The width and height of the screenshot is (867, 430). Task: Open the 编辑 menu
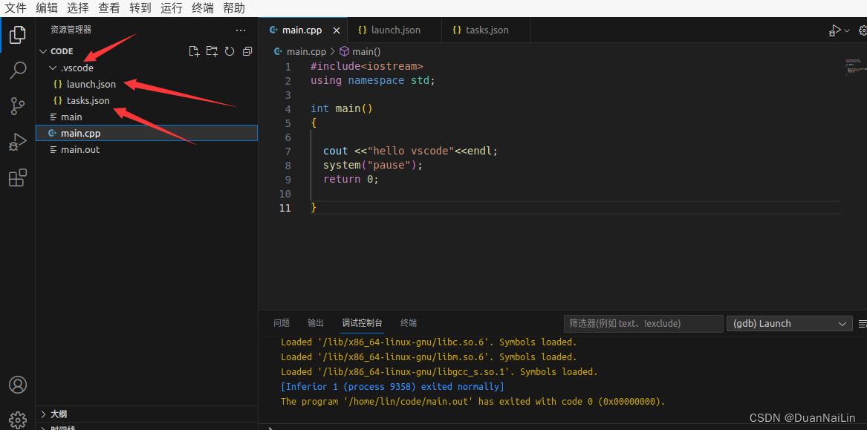pyautogui.click(x=47, y=8)
